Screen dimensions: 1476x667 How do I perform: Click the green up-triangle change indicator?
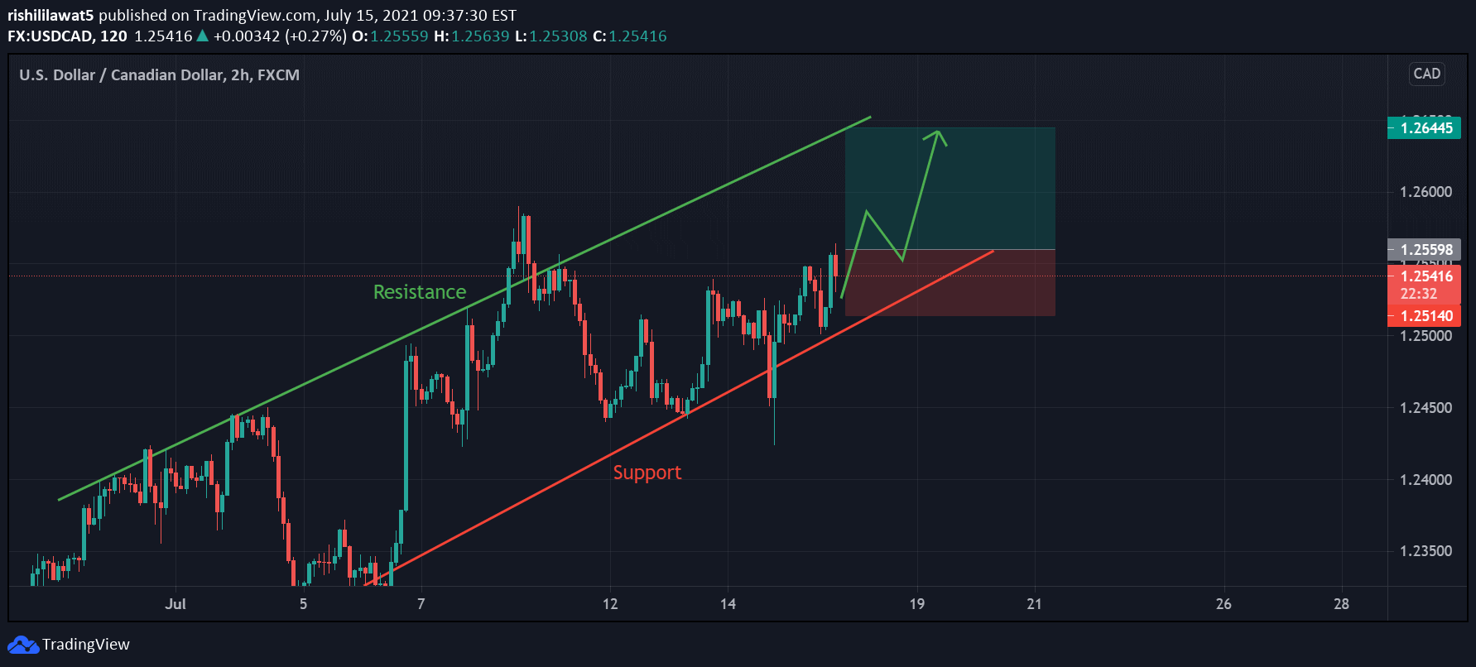[x=202, y=36]
